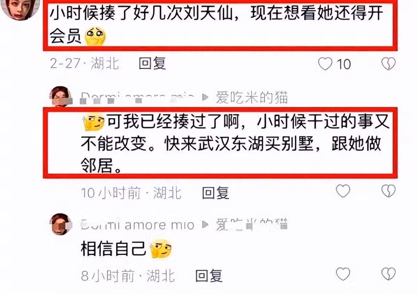Tap broken heart on 10小时前 reply
418x294 pixels.
(388, 191)
